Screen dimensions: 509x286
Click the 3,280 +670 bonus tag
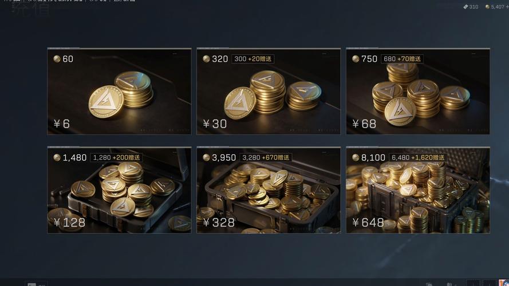[266, 158]
